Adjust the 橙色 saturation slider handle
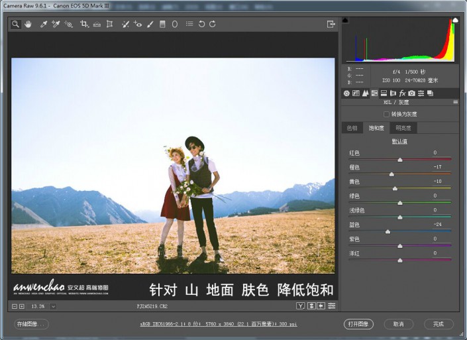Screen dimensions: 467x340 click(x=391, y=174)
